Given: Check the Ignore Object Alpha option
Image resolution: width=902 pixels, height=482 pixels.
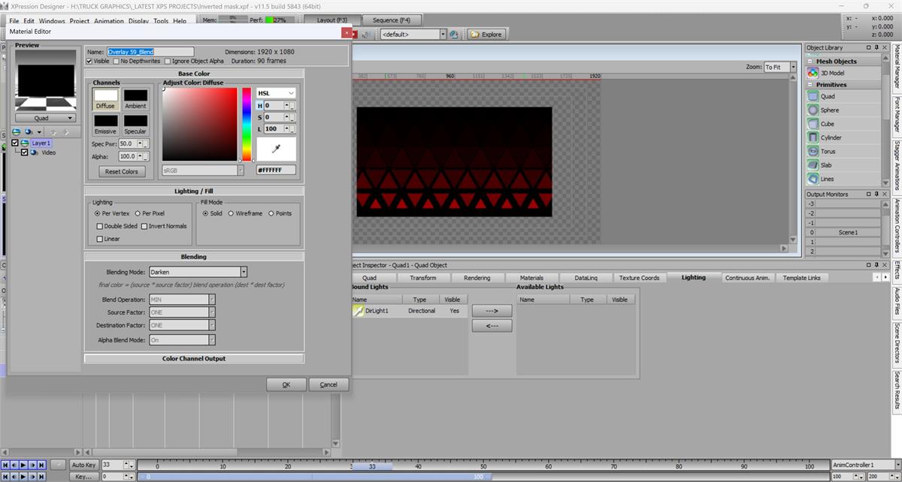Looking at the screenshot, I should click(168, 61).
